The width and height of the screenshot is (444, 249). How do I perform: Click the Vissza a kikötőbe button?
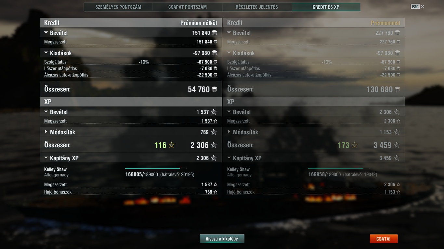coord(222,239)
